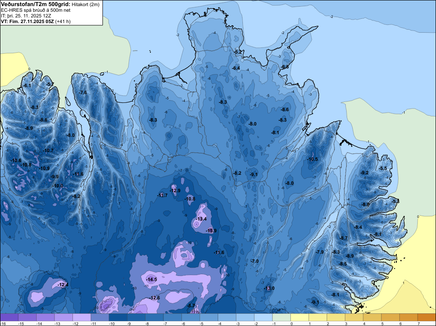The width and height of the screenshot is (436, 326).
Task: Click the -7.0 temperature label
Action: (x=255, y=261)
